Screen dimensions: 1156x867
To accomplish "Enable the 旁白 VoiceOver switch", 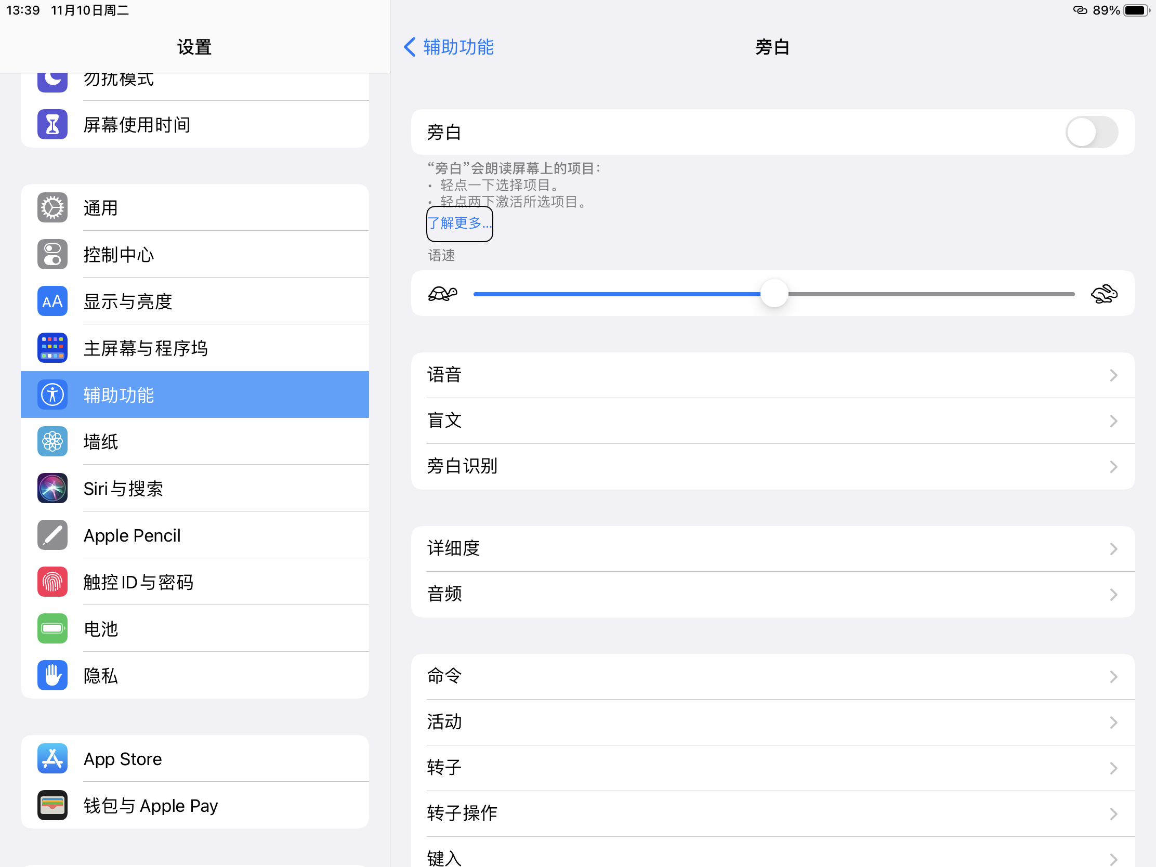I will (x=1091, y=132).
